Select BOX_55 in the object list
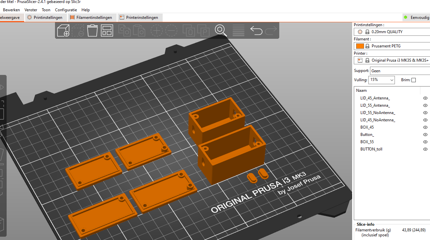430x240 pixels. point(367,142)
